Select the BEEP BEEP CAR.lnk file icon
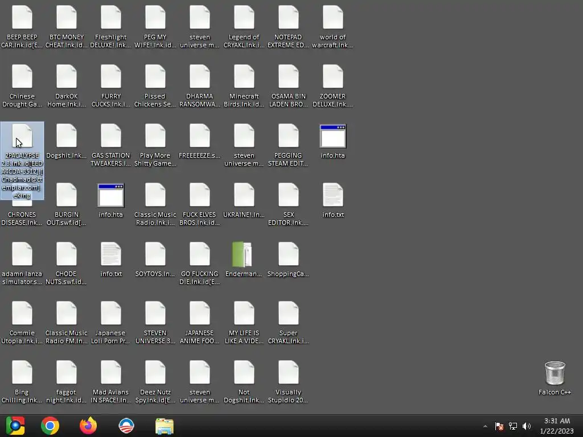 coord(22,18)
